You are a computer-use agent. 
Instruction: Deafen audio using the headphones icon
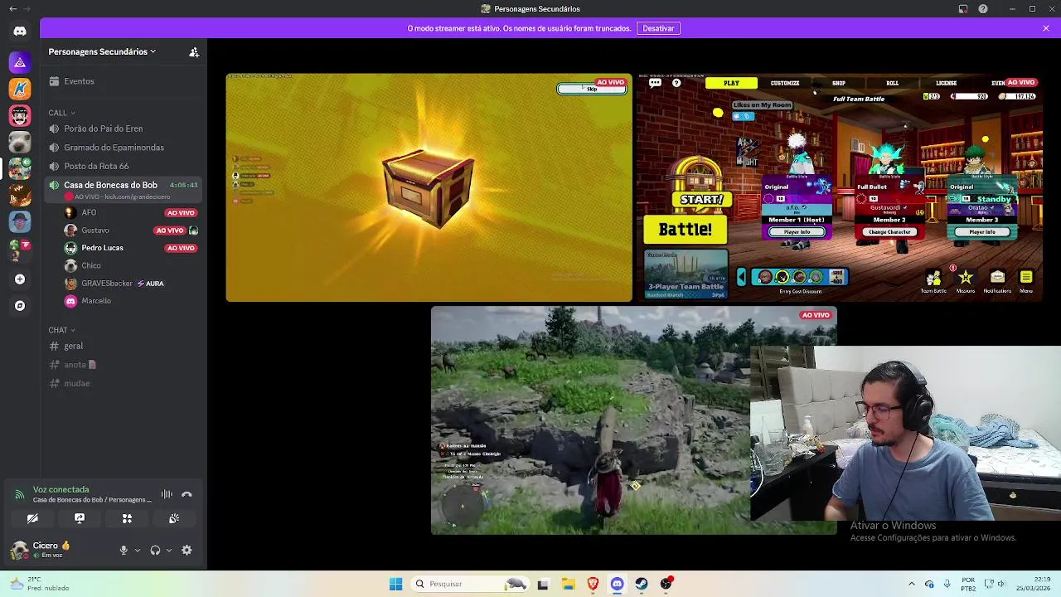click(x=155, y=550)
